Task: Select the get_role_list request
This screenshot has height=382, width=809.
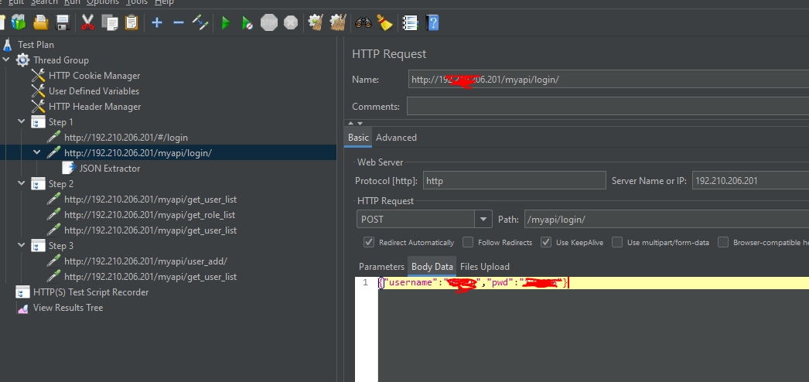Action: [149, 215]
